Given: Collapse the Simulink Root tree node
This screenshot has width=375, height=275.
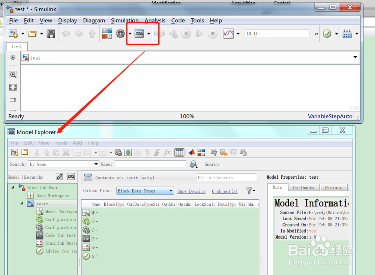Looking at the screenshot, I should coord(13,188).
